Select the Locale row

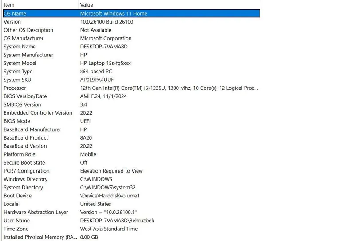[x=131, y=204]
